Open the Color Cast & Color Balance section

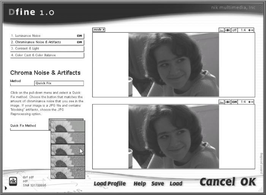click(x=47, y=55)
